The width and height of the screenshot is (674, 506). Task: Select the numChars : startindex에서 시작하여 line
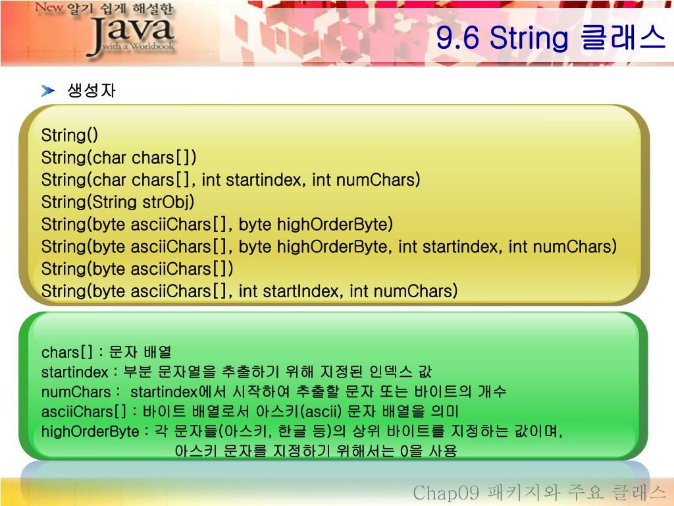point(274,391)
